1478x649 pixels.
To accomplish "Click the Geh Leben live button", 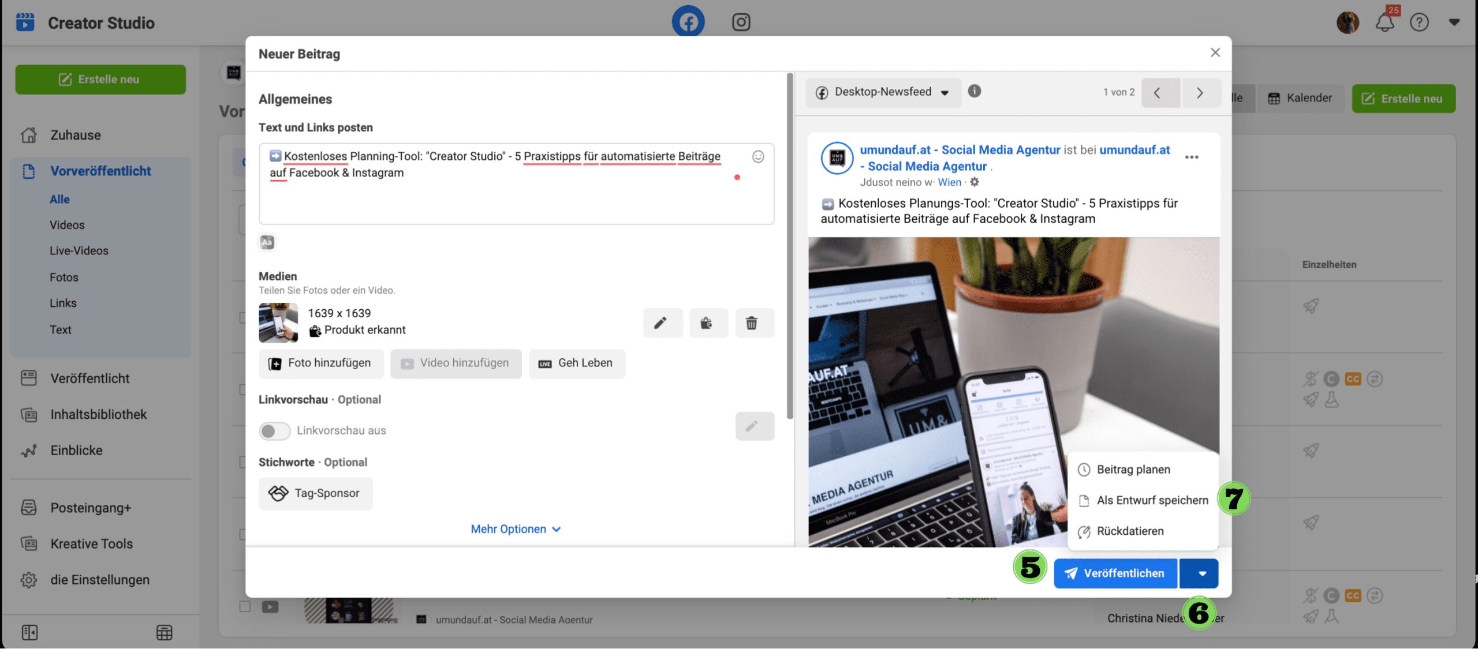I will (576, 363).
